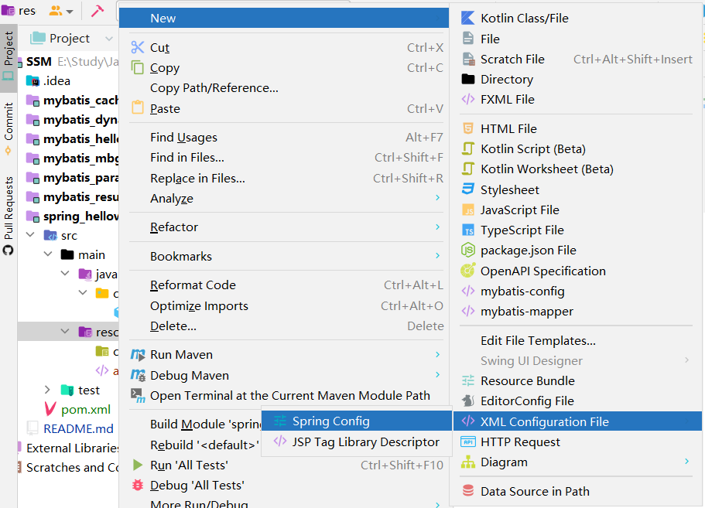Select XML Configuration File entry
The width and height of the screenshot is (705, 508).
point(577,421)
